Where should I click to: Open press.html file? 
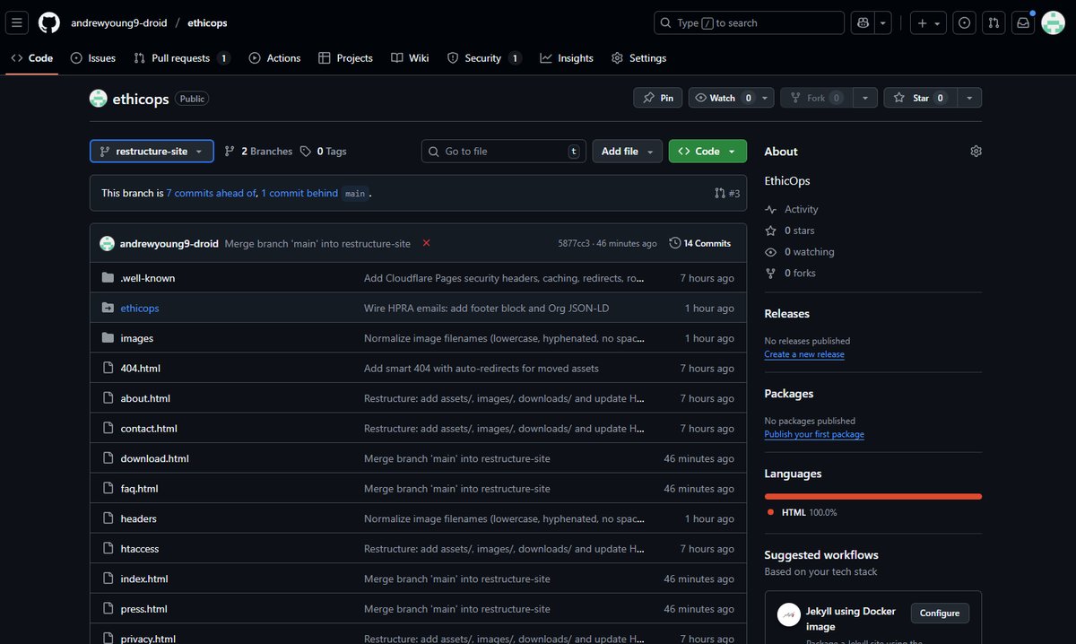[144, 609]
